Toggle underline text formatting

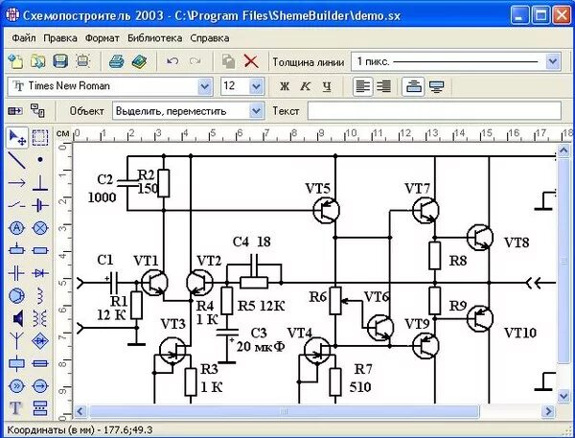[x=327, y=86]
